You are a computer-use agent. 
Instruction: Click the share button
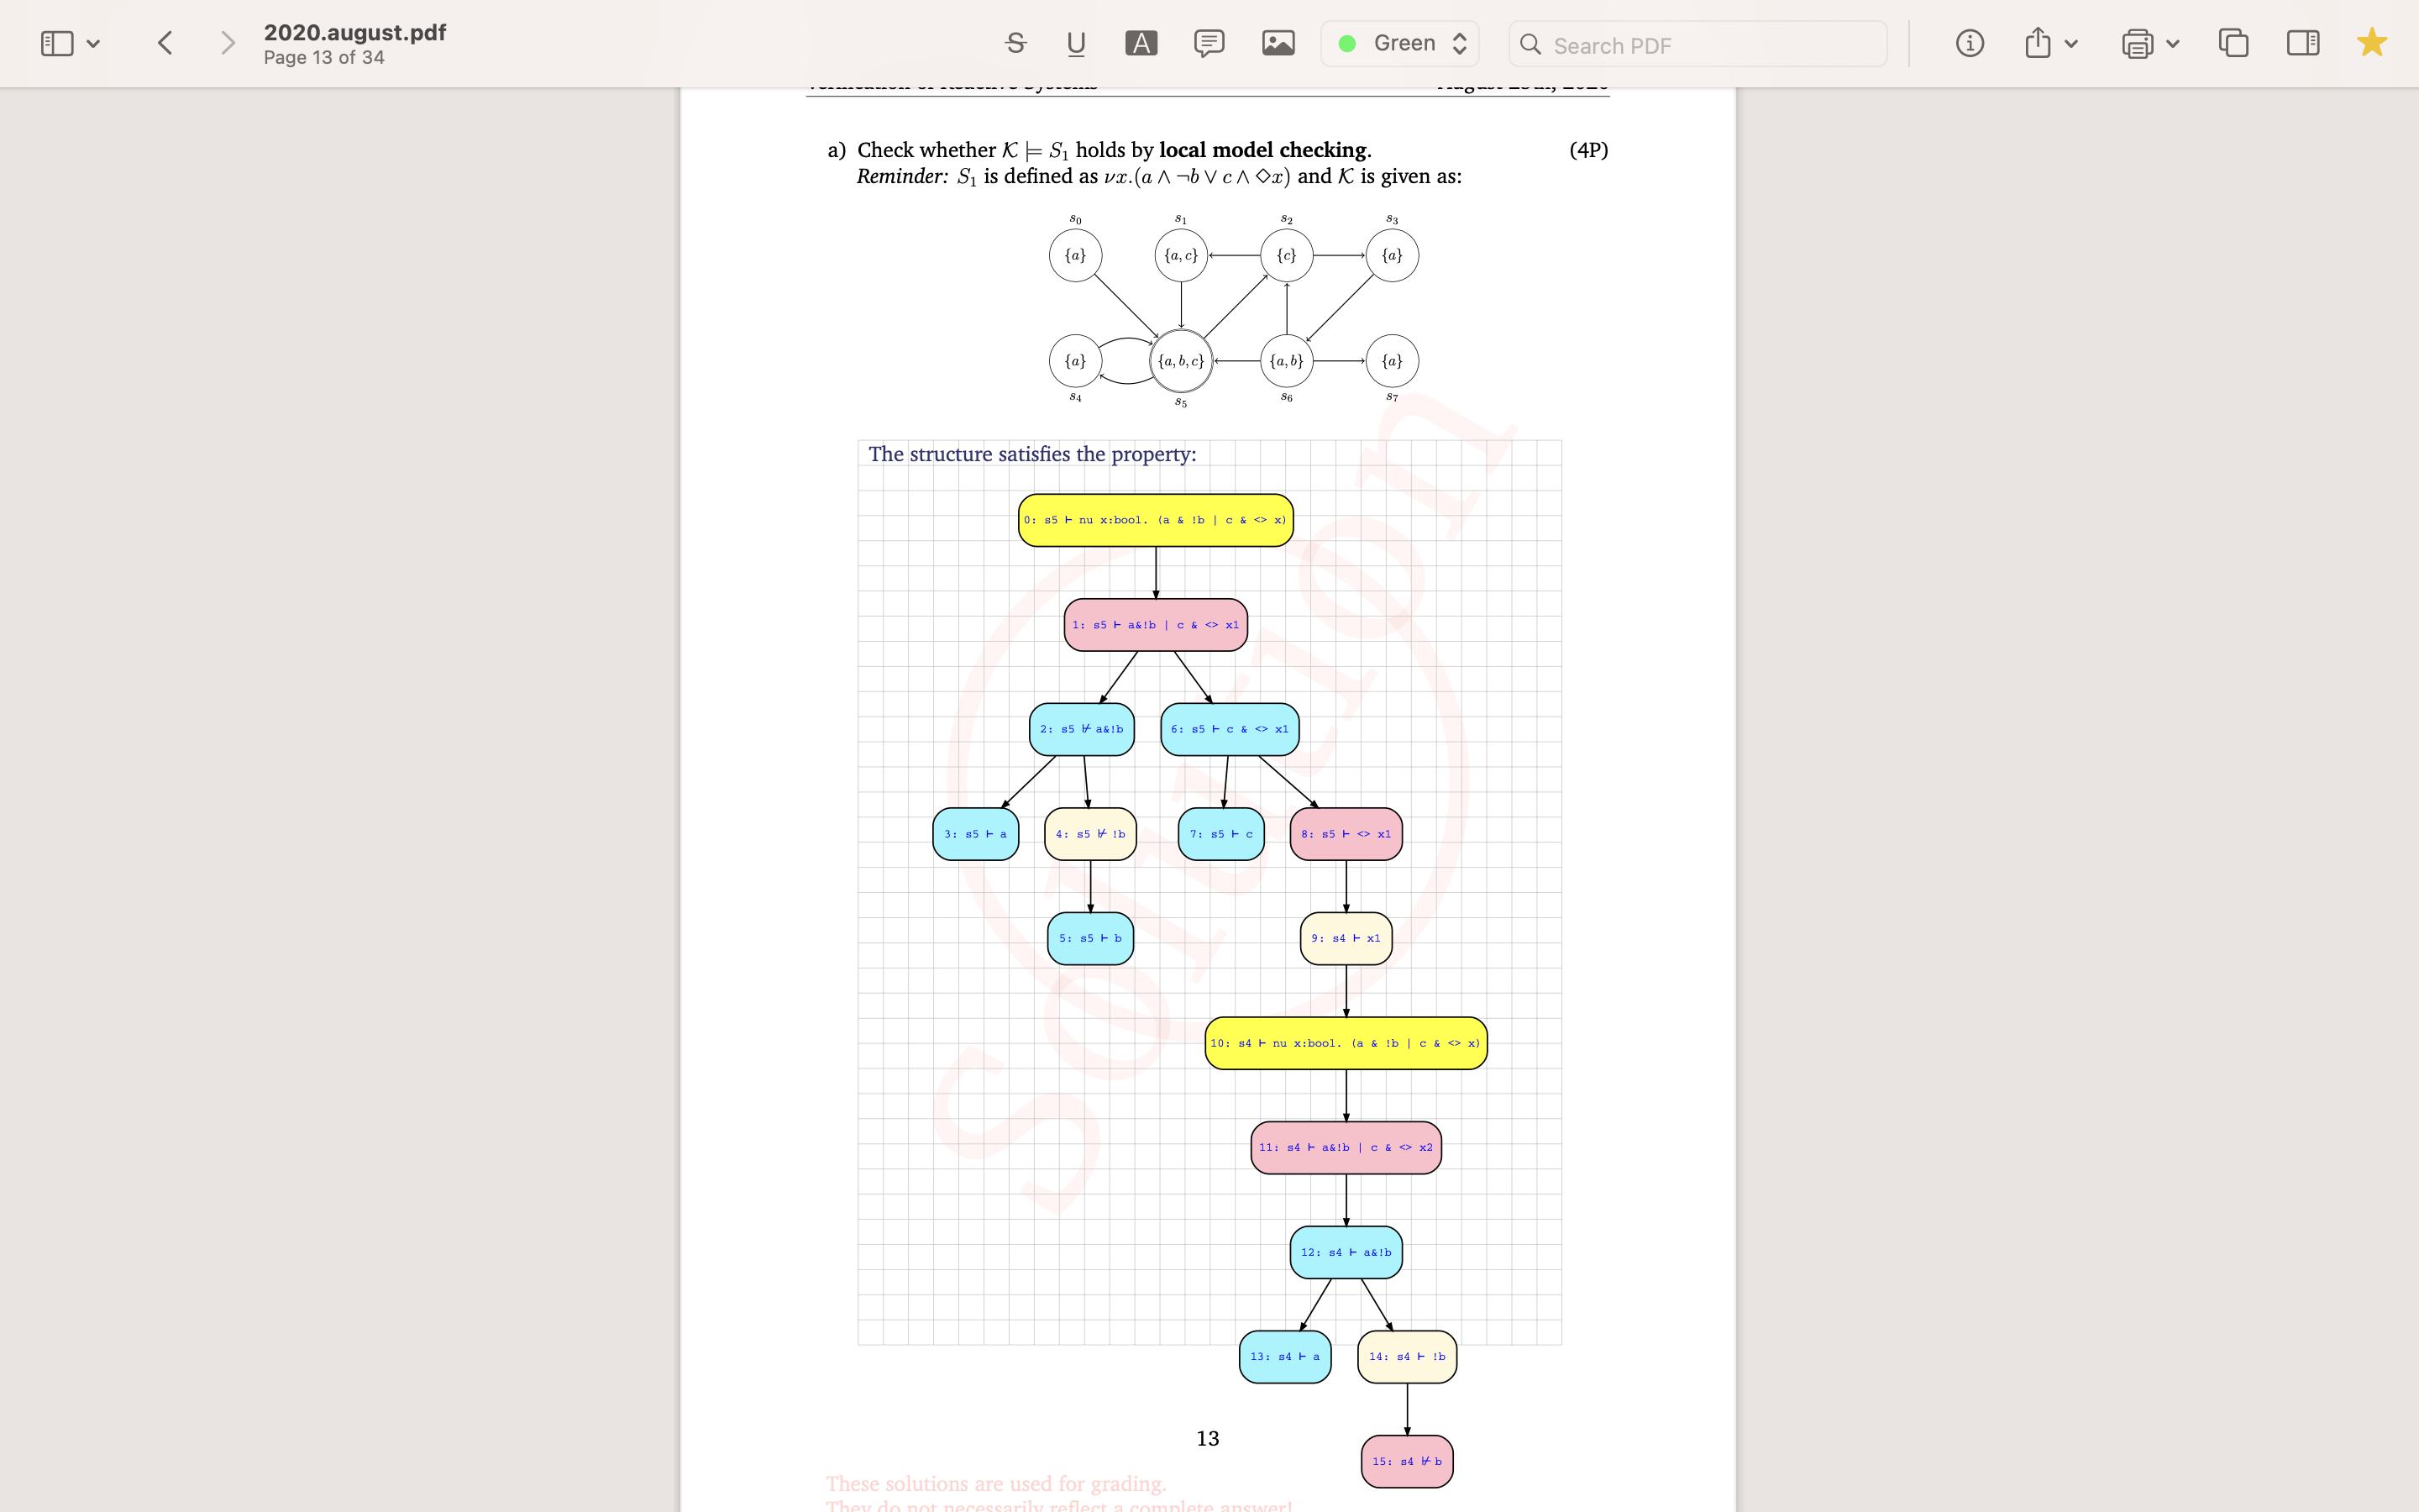pyautogui.click(x=2037, y=43)
